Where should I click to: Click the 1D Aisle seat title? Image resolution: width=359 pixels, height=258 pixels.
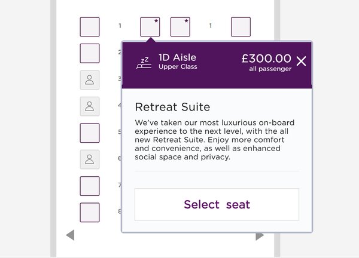click(x=178, y=57)
